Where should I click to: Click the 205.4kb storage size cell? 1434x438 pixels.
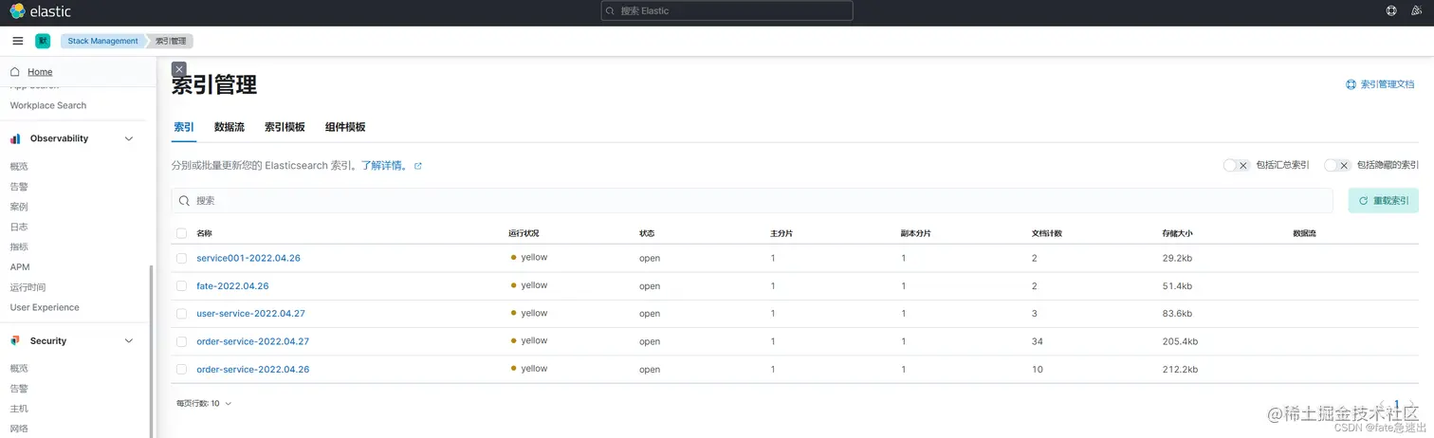point(1180,341)
